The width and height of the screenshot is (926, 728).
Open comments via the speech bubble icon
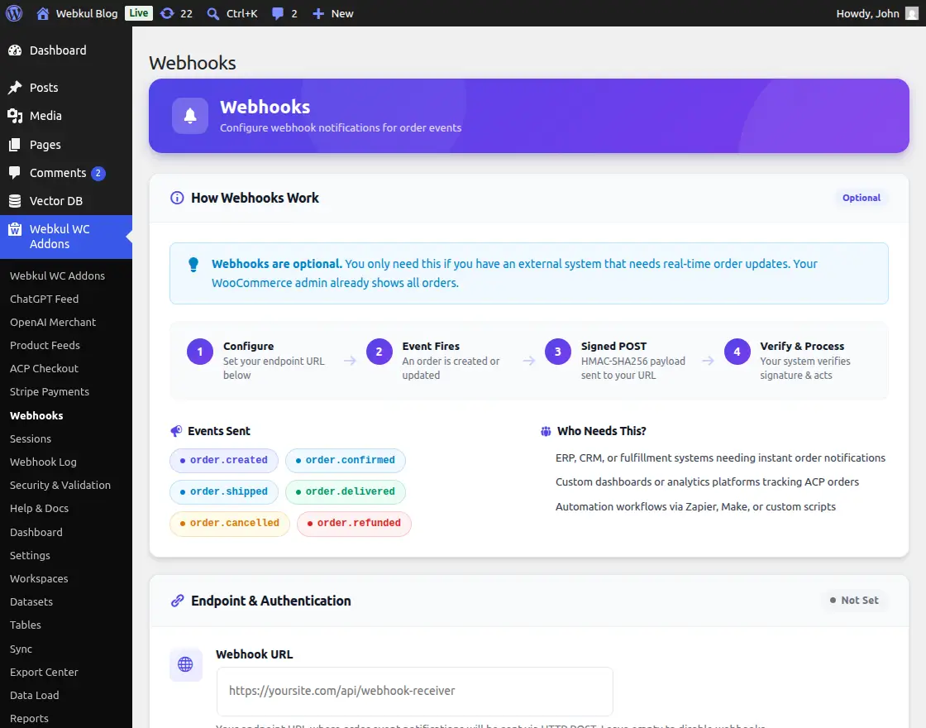click(277, 12)
